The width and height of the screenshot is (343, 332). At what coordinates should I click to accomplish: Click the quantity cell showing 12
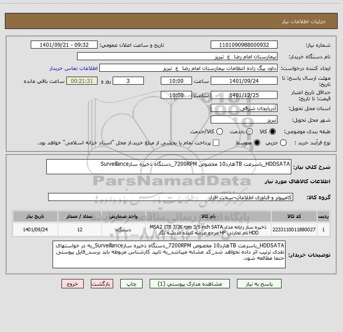80,230
